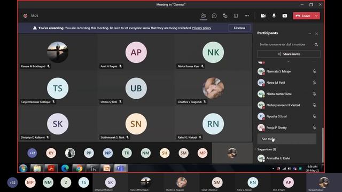342x192 pixels.
Task: Click the NP avatar in bottom strip
Action: point(108,153)
